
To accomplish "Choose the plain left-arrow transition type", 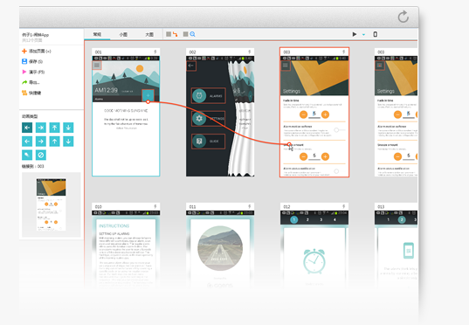I will (x=27, y=142).
